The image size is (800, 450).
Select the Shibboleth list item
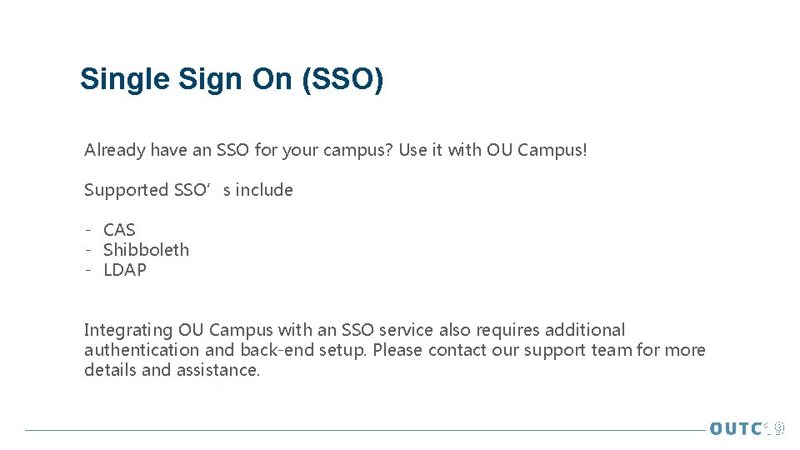(146, 250)
